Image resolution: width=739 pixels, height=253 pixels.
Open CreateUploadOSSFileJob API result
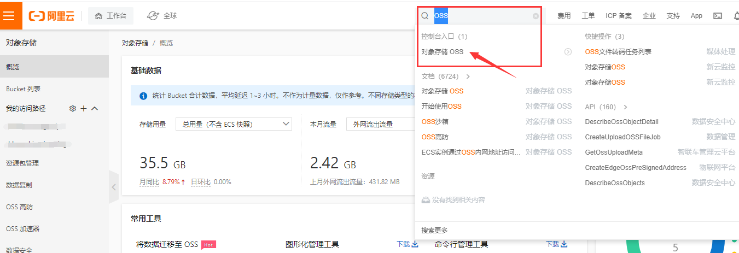[x=622, y=137]
